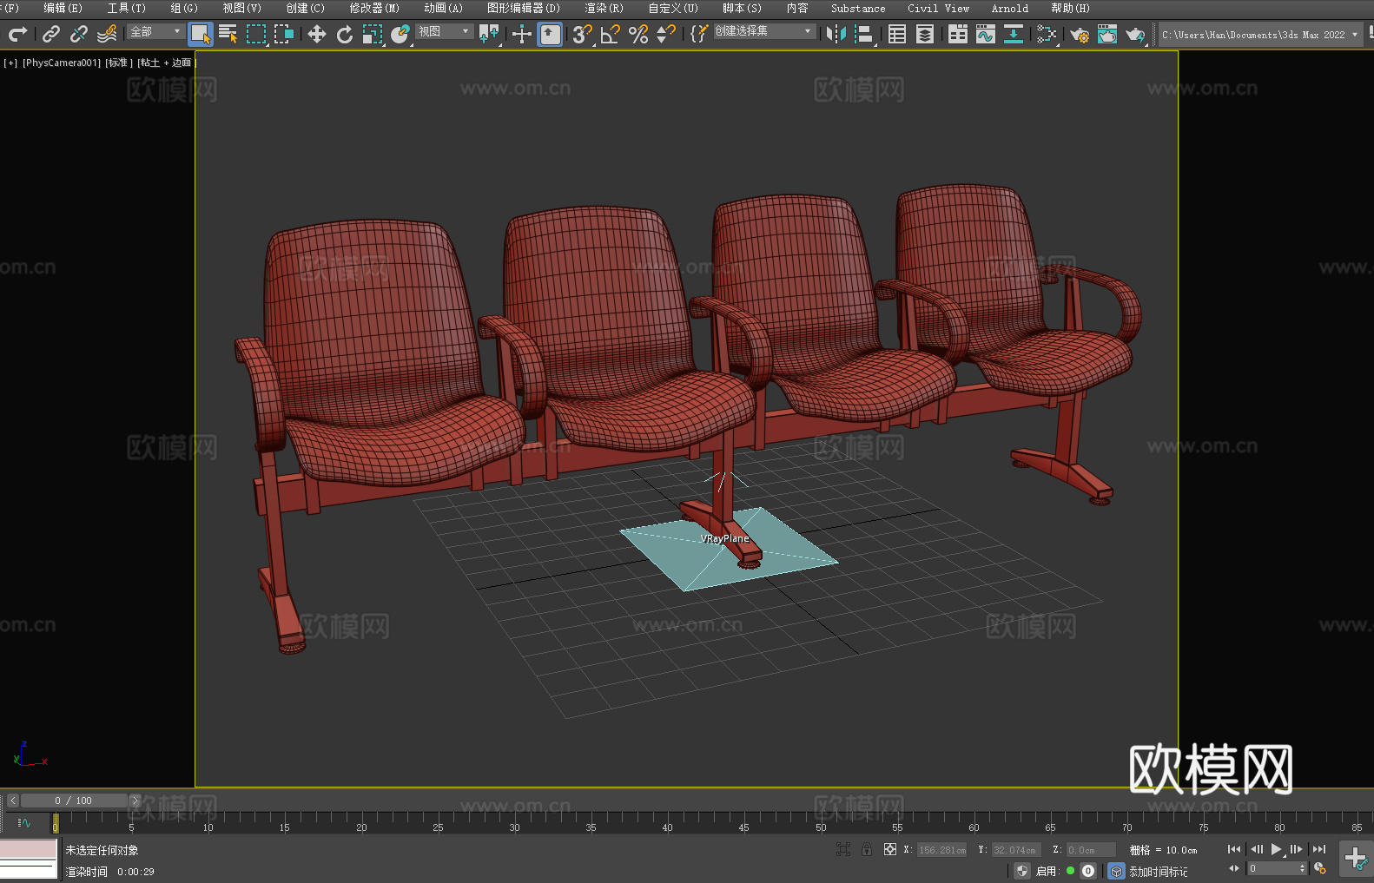Click the Bind to Space Warp icon

pos(107,34)
